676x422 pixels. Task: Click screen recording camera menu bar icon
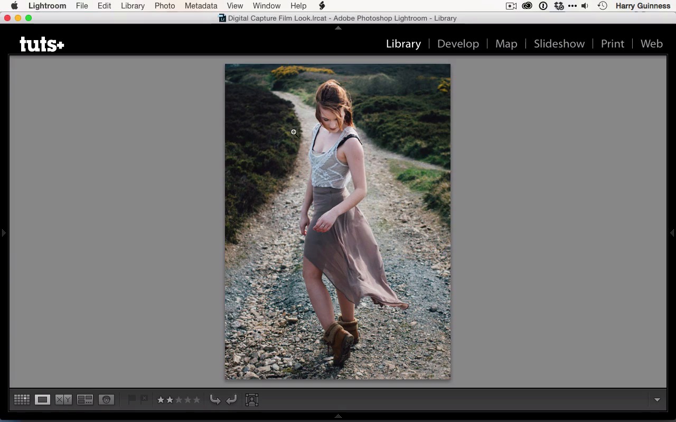[511, 6]
